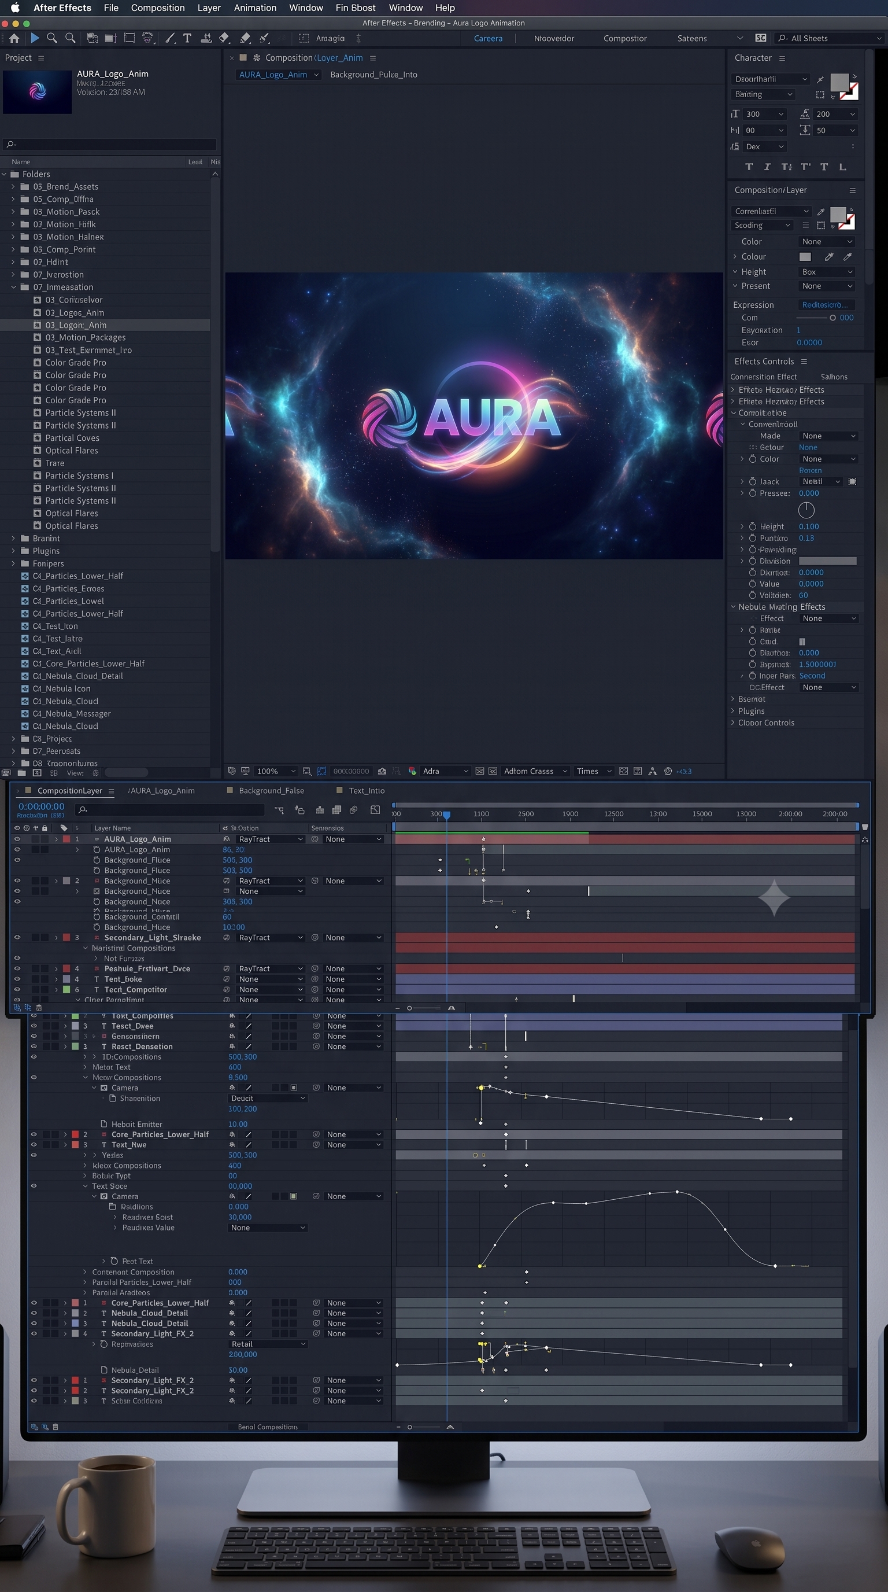Open the Adtom Crasss dropdown

tap(535, 771)
